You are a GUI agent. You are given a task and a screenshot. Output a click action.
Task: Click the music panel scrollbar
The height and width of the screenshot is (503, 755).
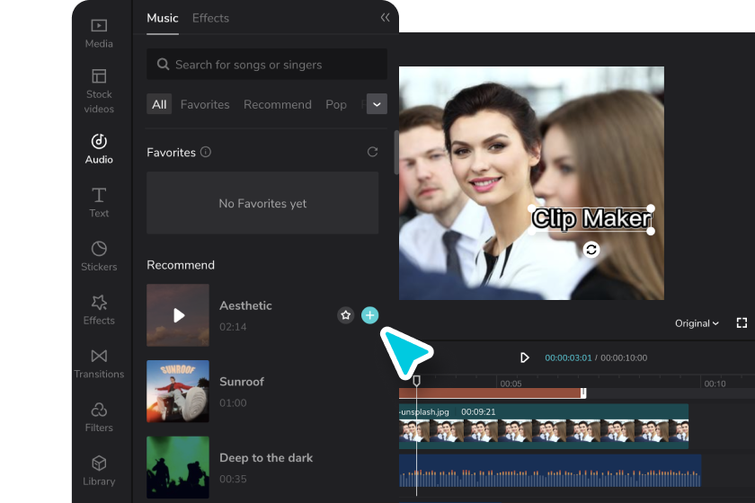tap(395, 152)
